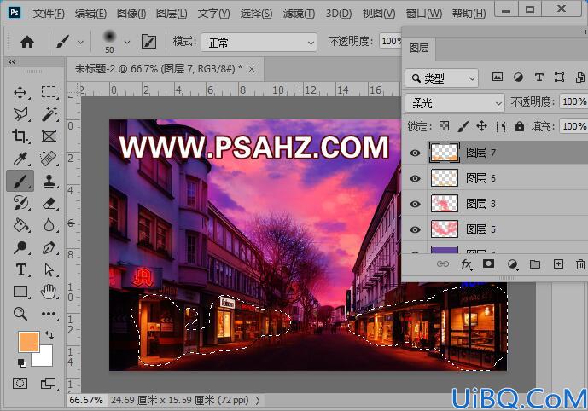Select the Brush tool in toolbox
Image resolution: width=588 pixels, height=411 pixels.
tap(20, 181)
